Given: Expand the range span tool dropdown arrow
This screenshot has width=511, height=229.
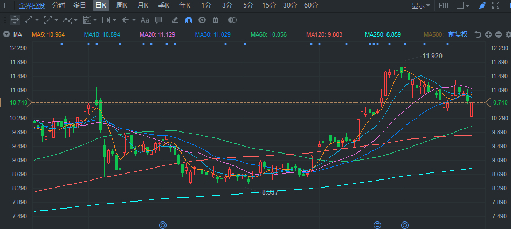Looking at the screenshot, I should pos(114,20).
